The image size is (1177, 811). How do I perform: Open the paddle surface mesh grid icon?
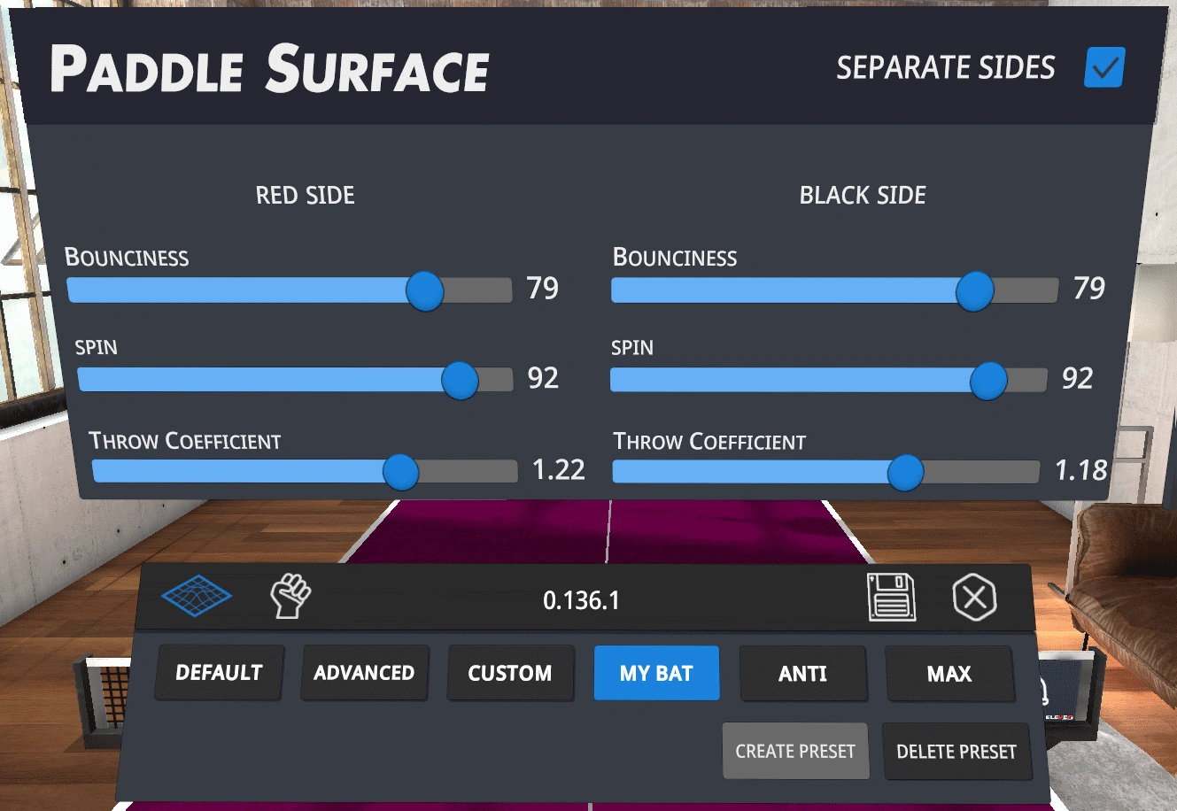(197, 597)
